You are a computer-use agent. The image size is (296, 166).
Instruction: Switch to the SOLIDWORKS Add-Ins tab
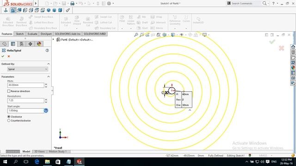pos(68,34)
